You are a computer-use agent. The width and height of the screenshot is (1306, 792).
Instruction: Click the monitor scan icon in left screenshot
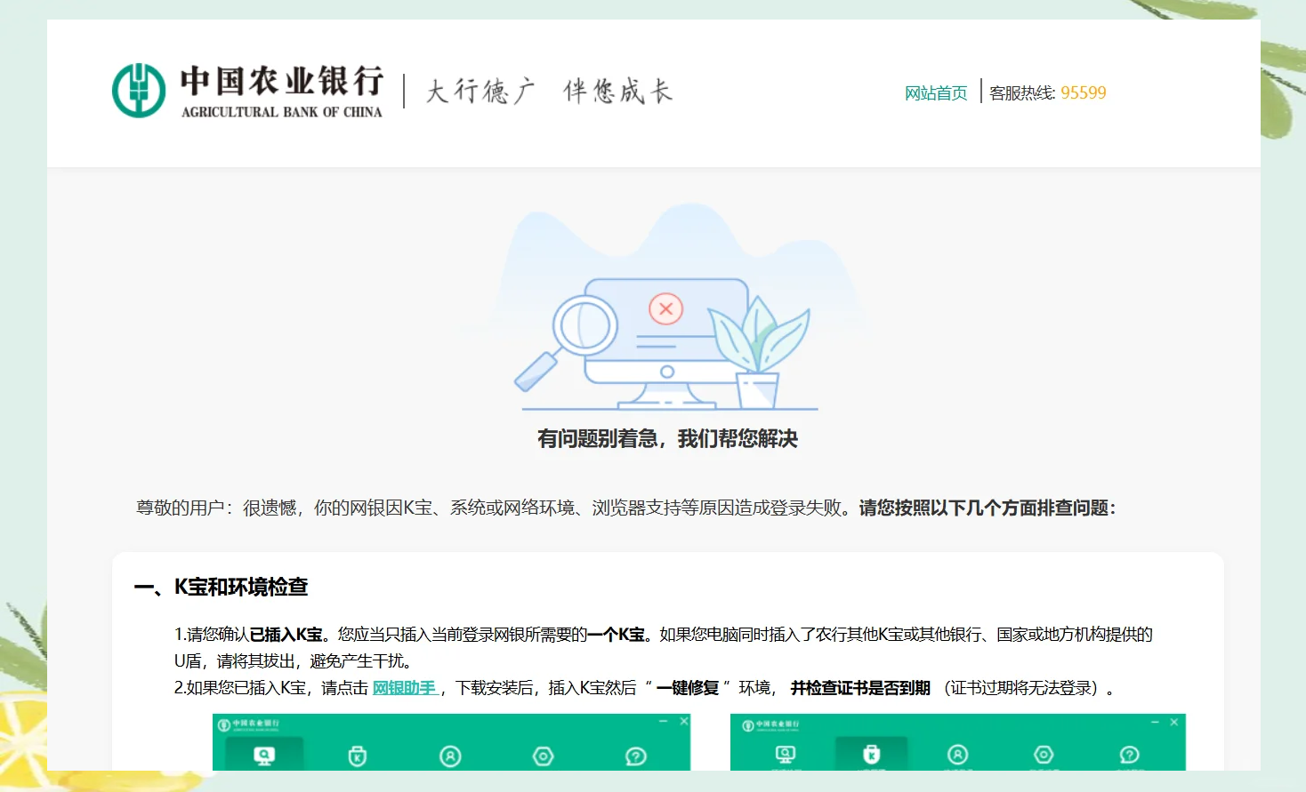(x=264, y=756)
